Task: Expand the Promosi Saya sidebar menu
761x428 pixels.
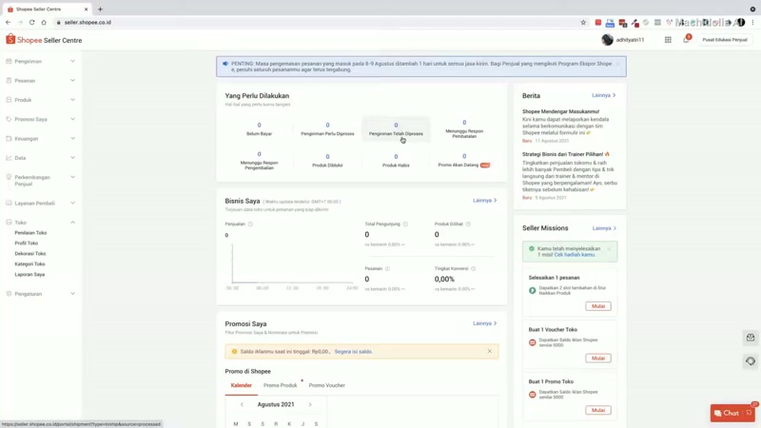Action: click(x=41, y=119)
